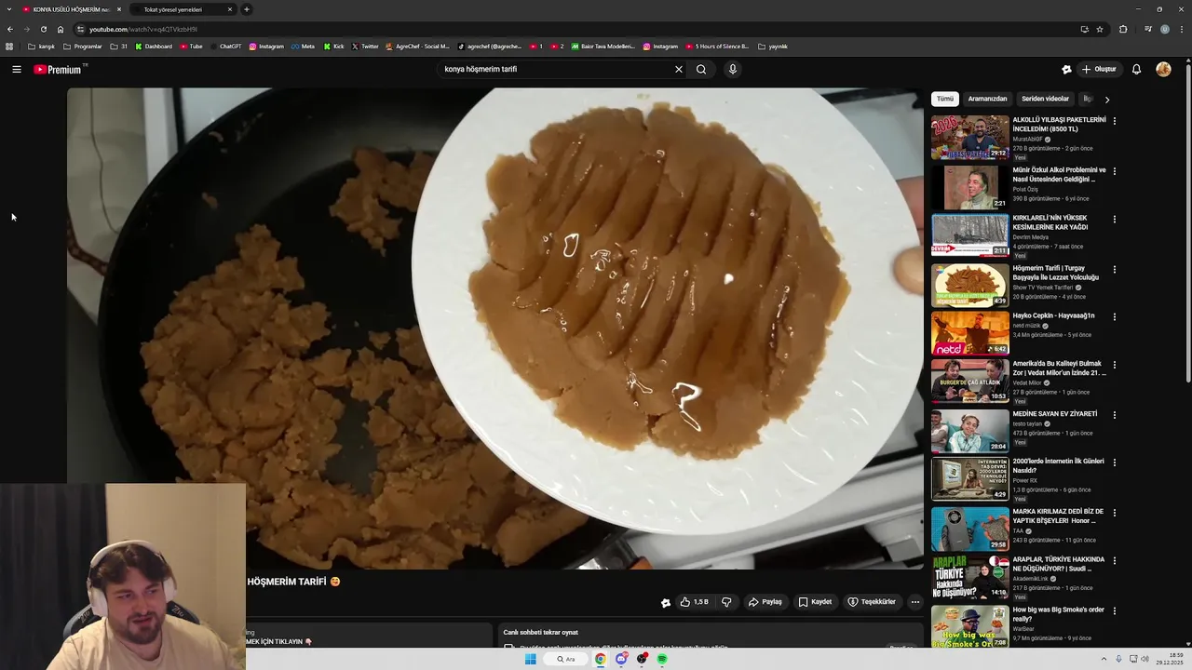This screenshot has height=670, width=1192.
Task: Start voice search with the microphone icon
Action: tap(733, 69)
